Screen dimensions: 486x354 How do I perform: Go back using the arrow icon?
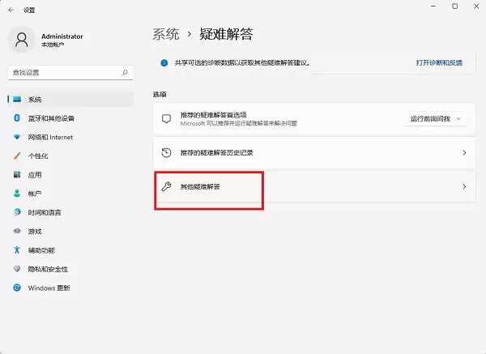[x=11, y=11]
